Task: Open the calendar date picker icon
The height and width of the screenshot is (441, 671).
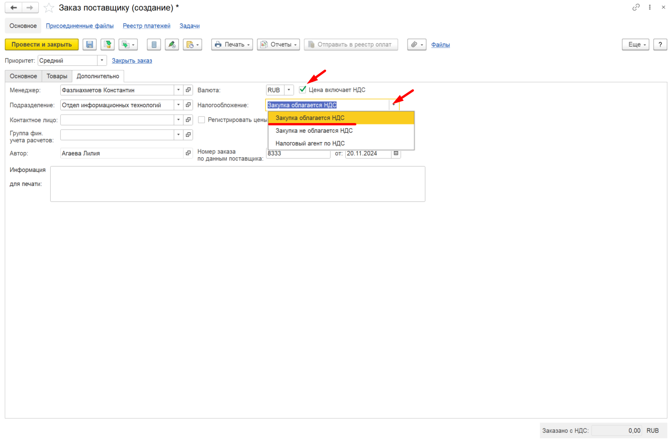Action: pos(396,153)
